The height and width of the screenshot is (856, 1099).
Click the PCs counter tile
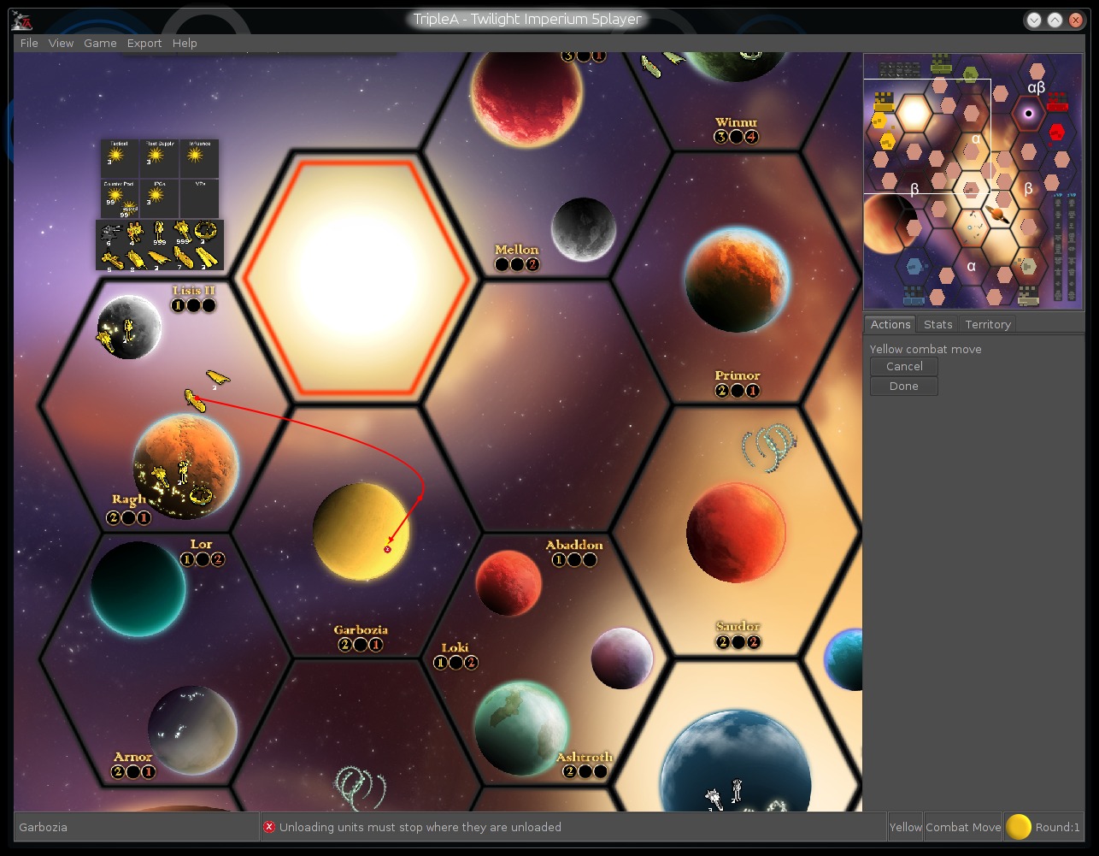click(160, 198)
